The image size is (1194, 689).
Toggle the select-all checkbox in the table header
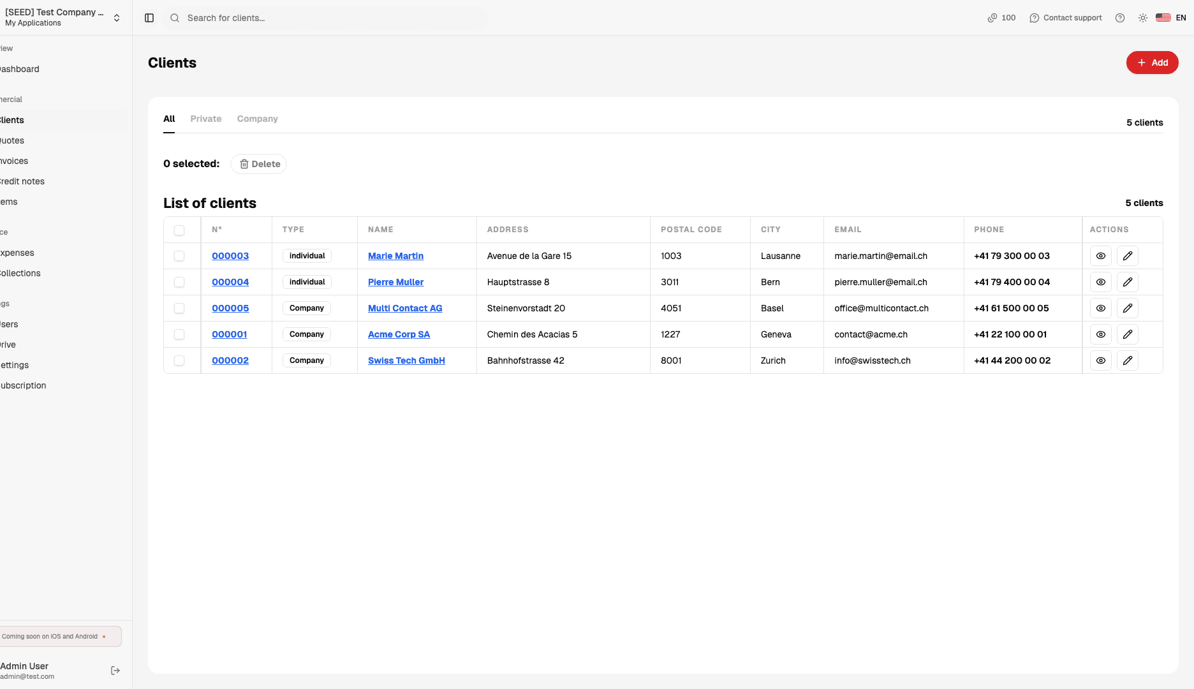click(179, 230)
